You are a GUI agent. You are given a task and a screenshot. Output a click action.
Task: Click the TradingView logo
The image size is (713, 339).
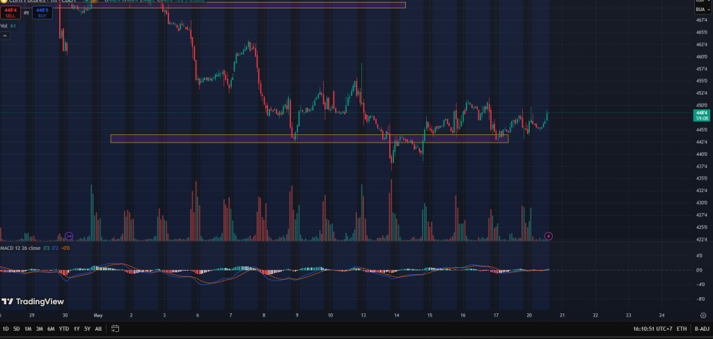pos(33,301)
